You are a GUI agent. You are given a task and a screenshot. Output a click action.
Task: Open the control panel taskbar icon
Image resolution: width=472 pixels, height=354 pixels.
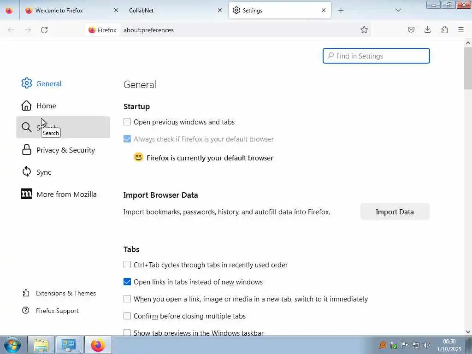point(68,345)
